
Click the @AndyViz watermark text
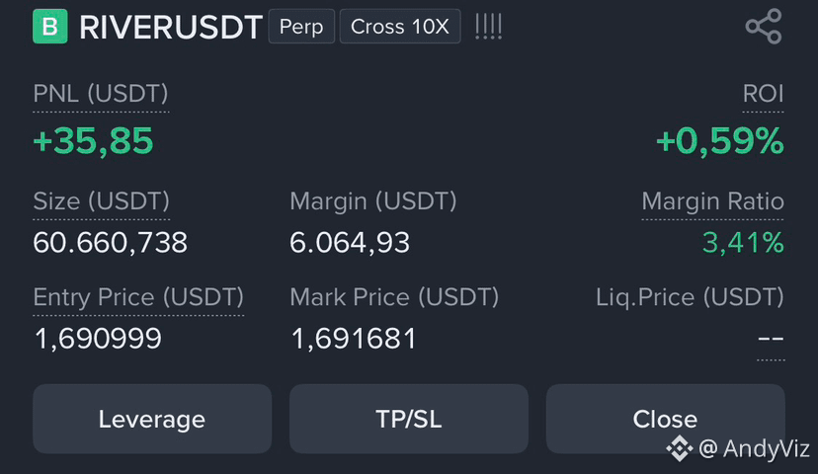pyautogui.click(x=754, y=448)
